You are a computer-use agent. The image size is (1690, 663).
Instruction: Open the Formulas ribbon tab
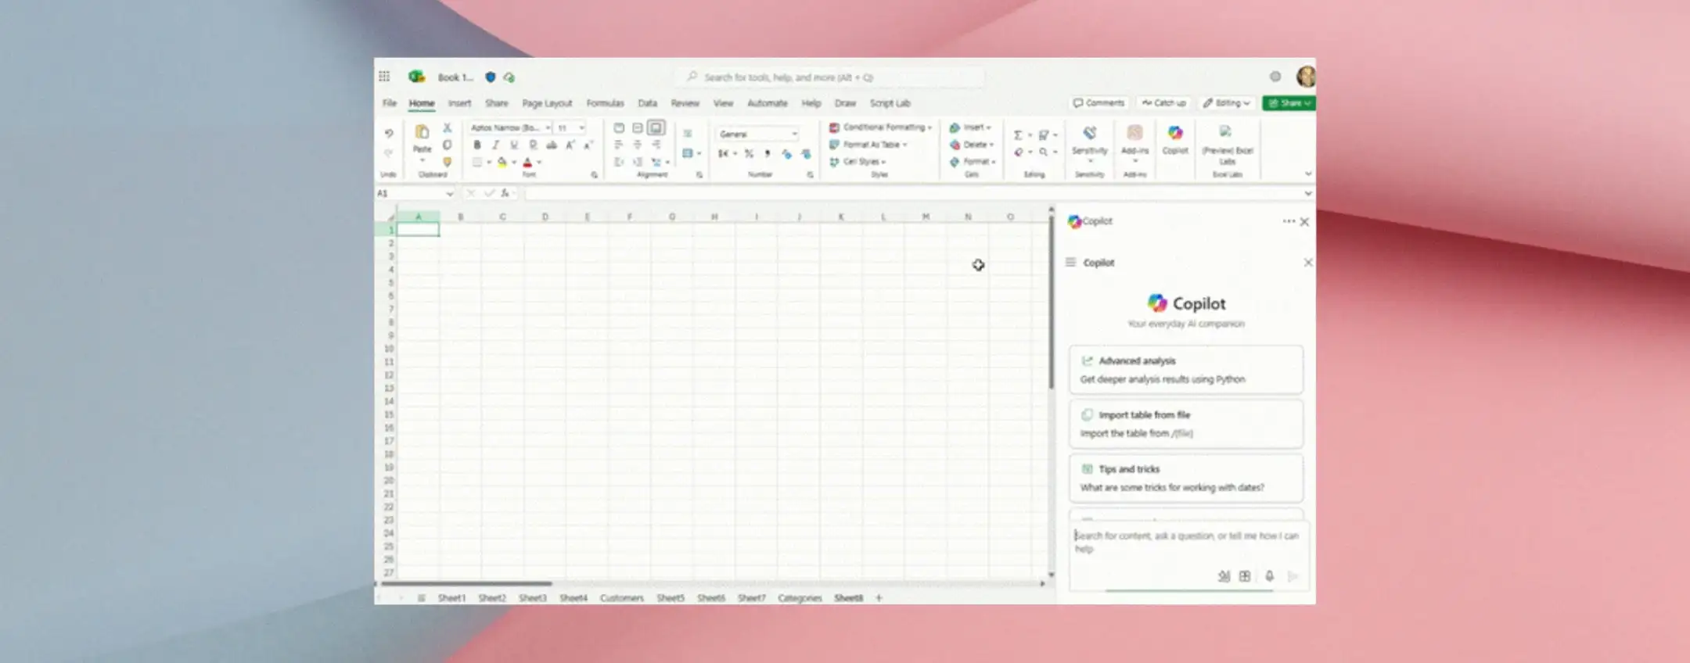605,103
